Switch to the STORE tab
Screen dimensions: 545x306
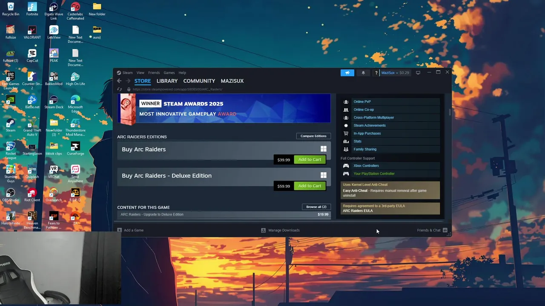pos(143,81)
